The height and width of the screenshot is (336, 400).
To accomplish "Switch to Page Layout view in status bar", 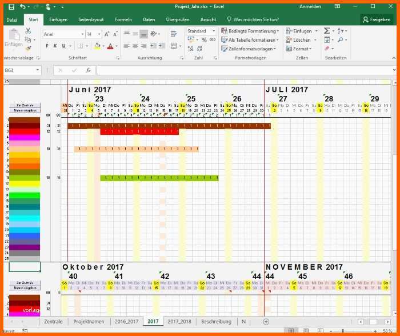I will 306,331.
